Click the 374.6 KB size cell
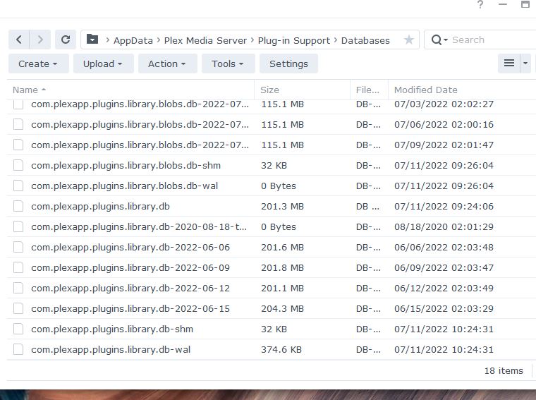The width and height of the screenshot is (536, 400). point(281,350)
